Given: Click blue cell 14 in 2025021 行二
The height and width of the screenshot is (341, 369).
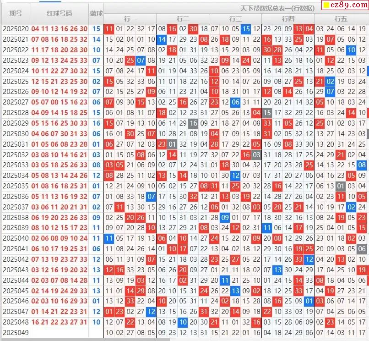Looking at the screenshot, I should 162,39.
